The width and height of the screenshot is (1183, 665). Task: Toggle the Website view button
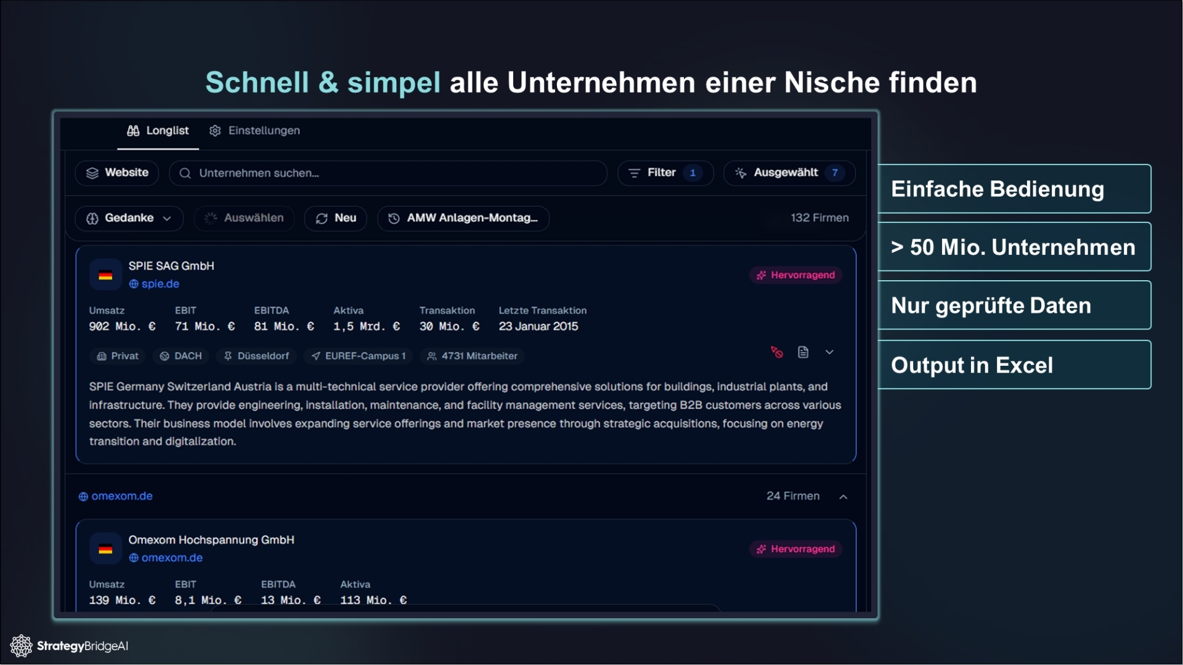tap(117, 173)
